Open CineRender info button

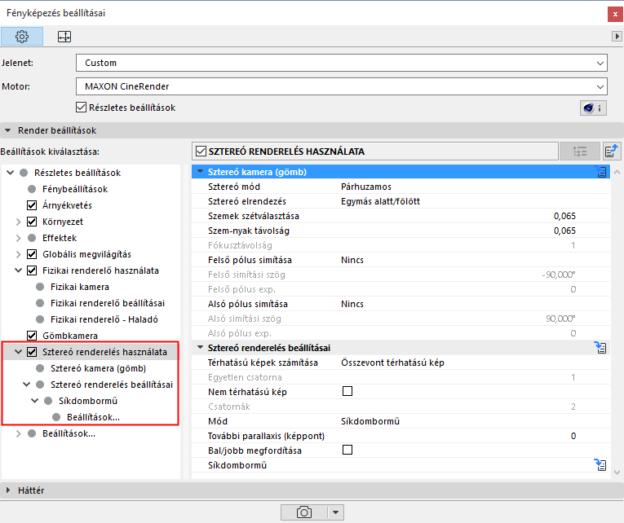coord(593,108)
